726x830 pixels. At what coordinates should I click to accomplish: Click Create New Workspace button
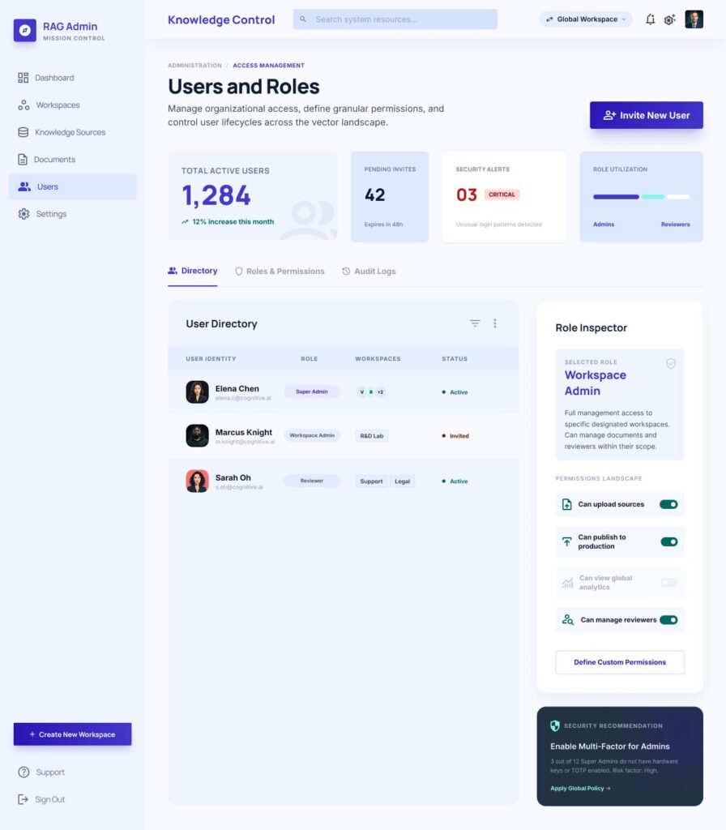point(72,734)
